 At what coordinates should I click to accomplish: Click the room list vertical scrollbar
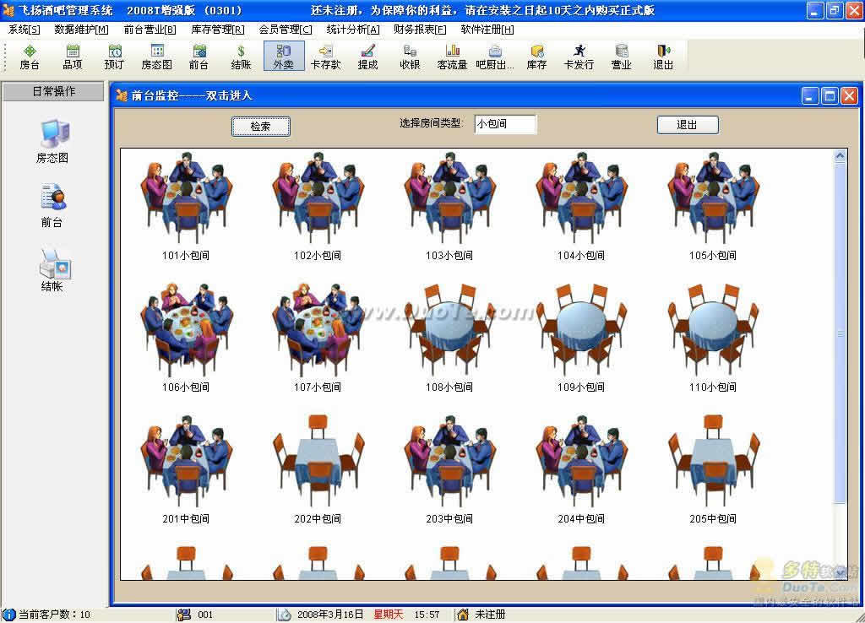(x=840, y=333)
